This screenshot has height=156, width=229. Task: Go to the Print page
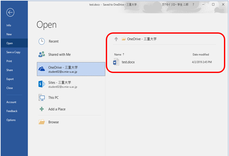click(x=14, y=61)
